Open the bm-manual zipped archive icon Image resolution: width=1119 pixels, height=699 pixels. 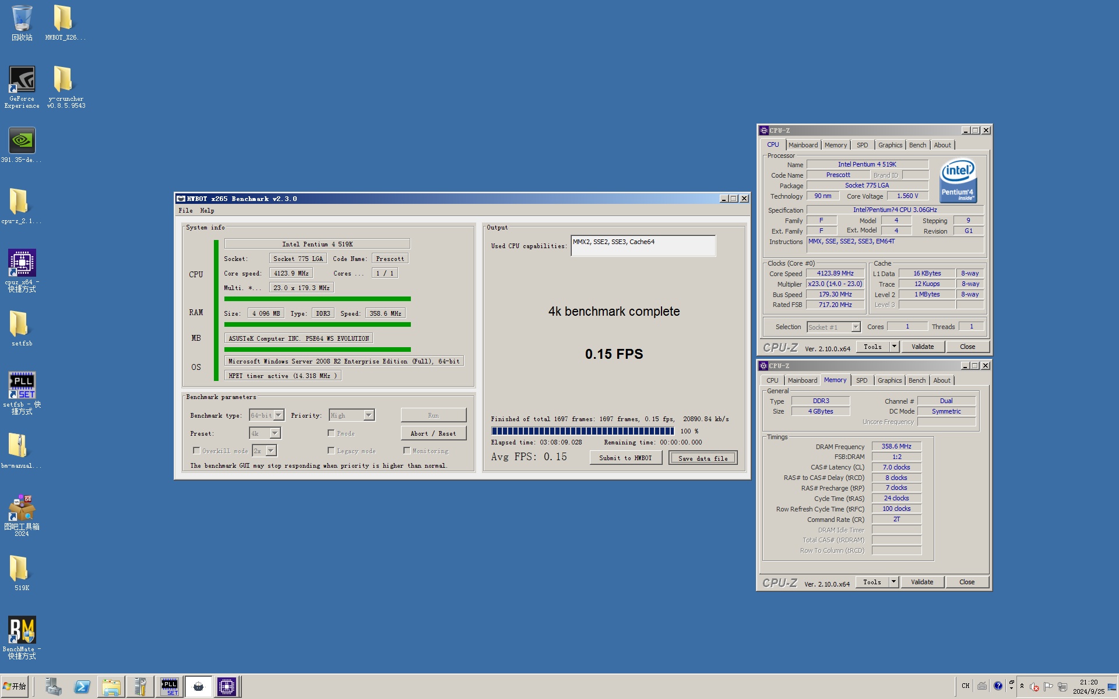point(22,450)
